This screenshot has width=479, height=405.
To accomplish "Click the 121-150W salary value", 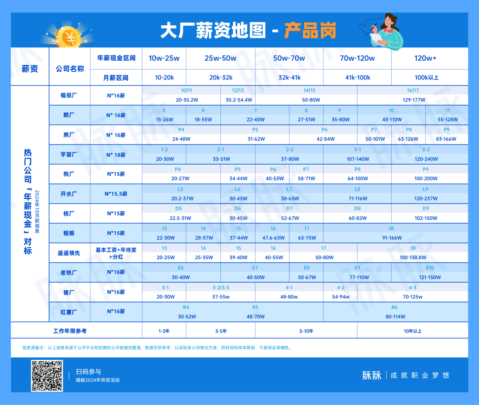I will coord(430,277).
